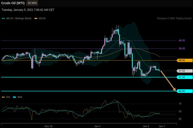Viewport: 193px width, 128px height.
Task: Click the 47.52 current price tag
Action: point(185,71)
